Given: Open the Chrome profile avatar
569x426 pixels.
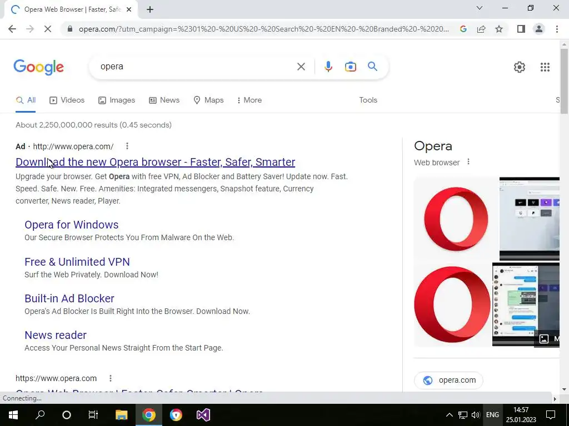Looking at the screenshot, I should (539, 29).
